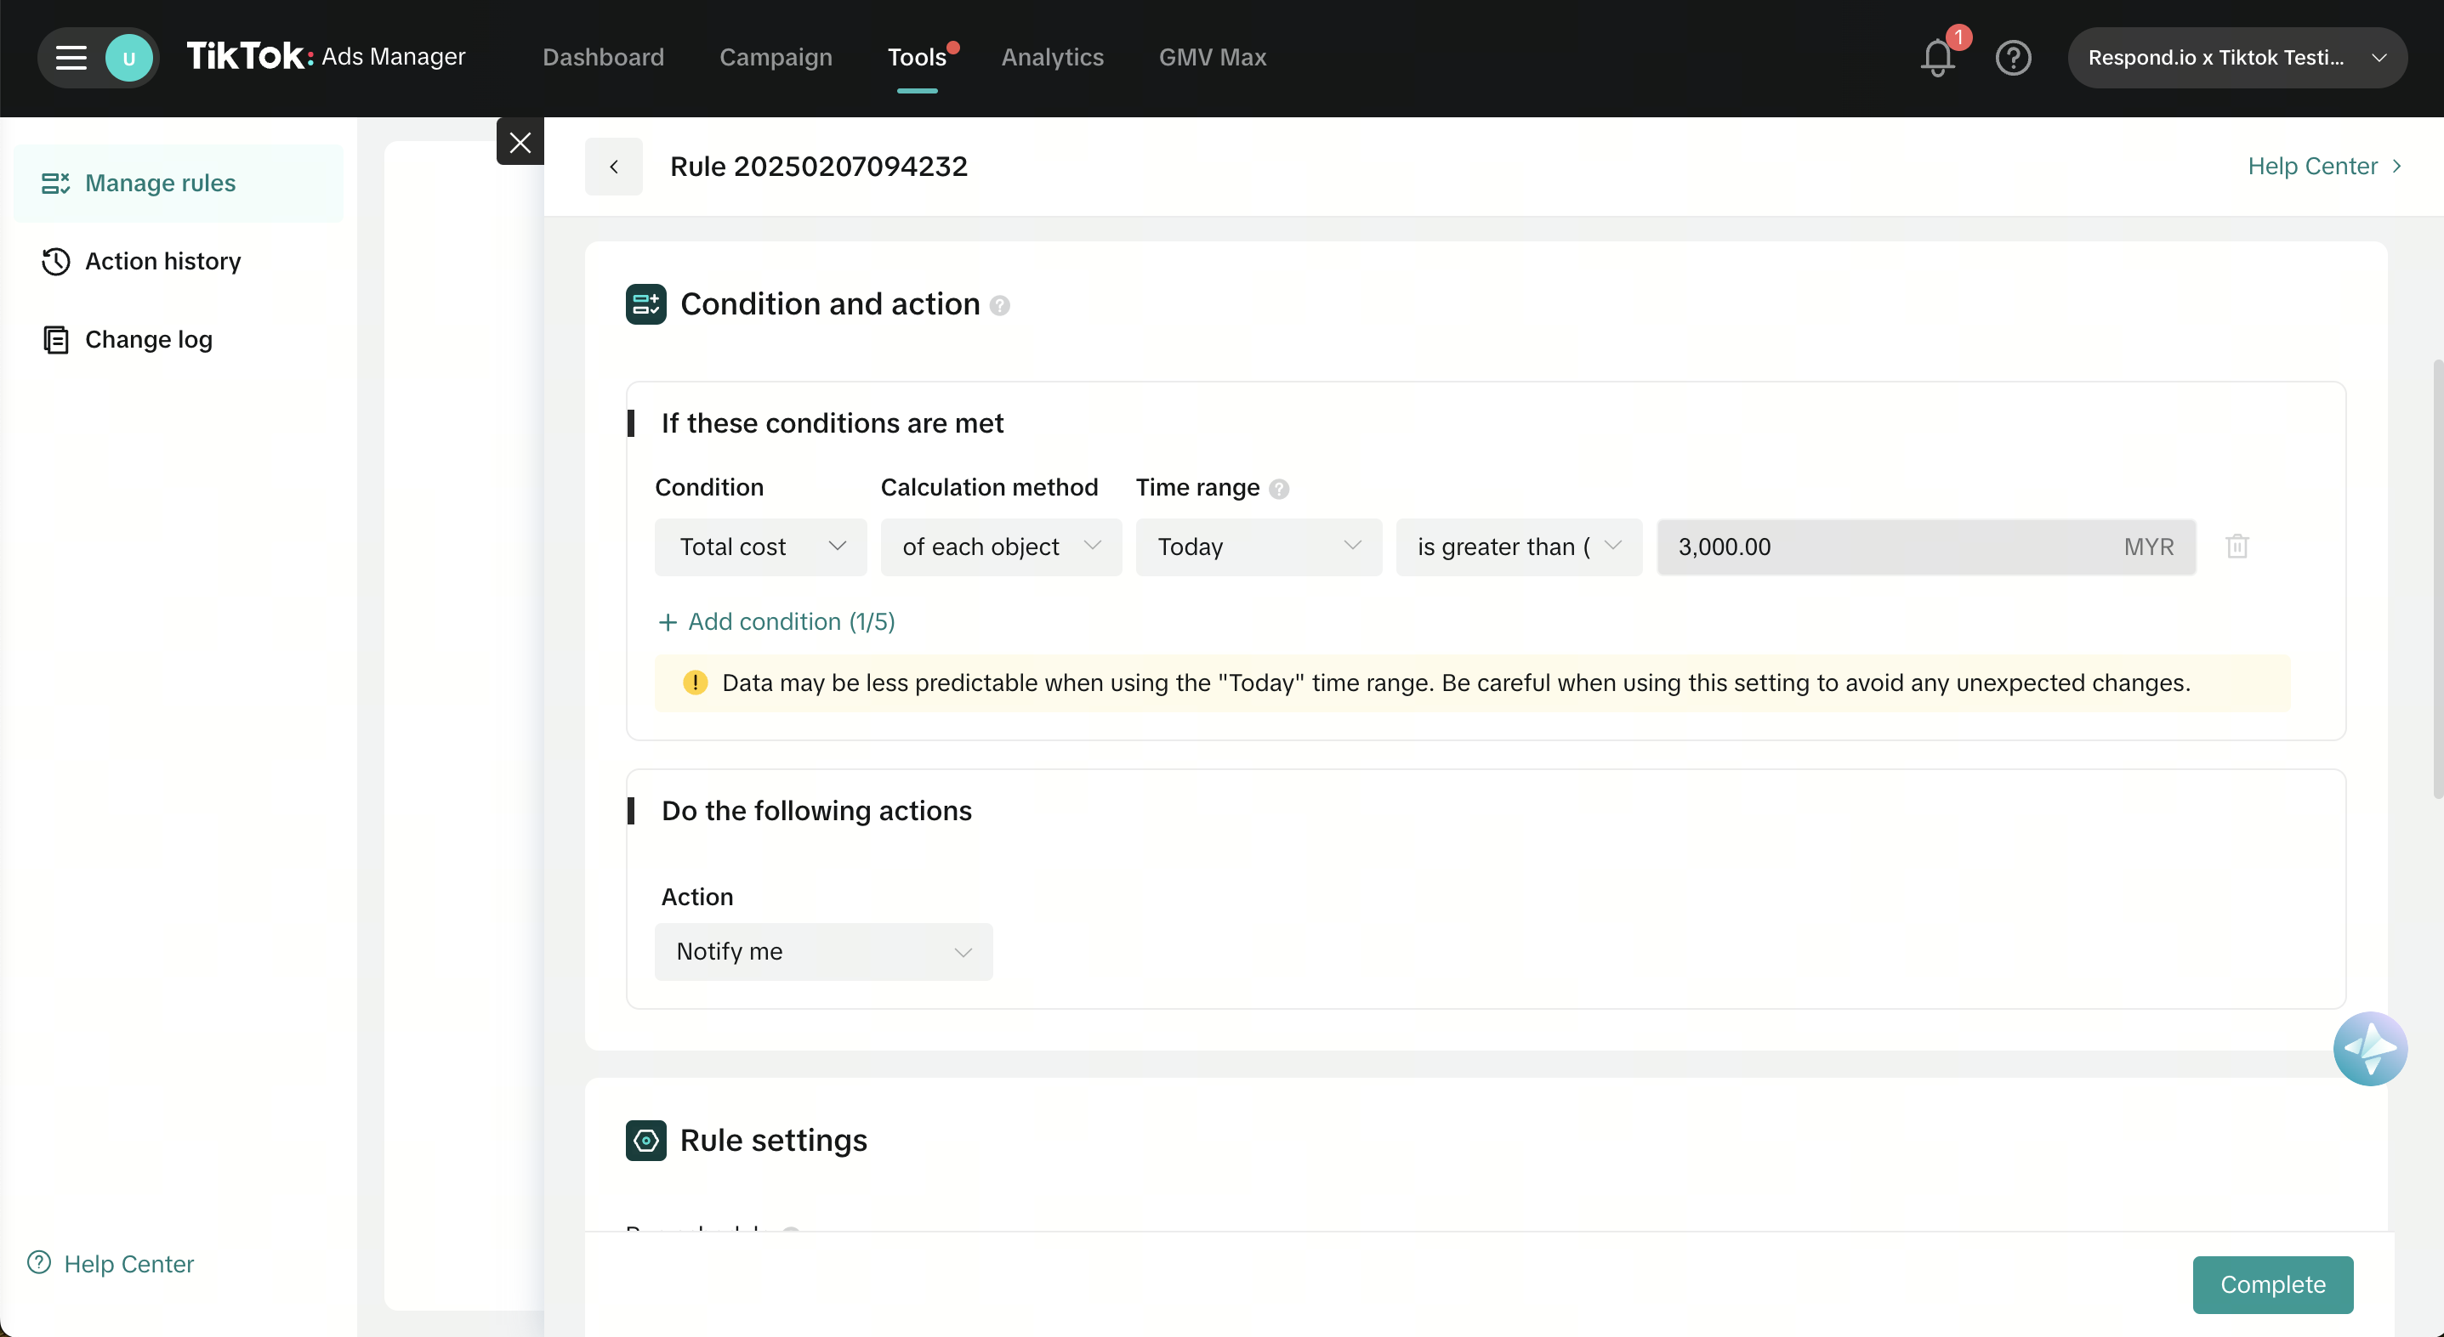The width and height of the screenshot is (2444, 1337).
Task: Delete the condition using the trash icon
Action: (x=2237, y=547)
